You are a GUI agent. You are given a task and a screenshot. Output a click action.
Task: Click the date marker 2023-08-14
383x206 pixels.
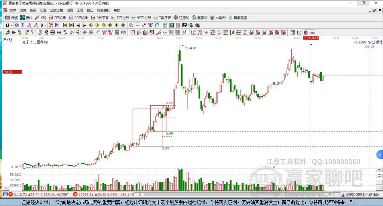point(310,38)
